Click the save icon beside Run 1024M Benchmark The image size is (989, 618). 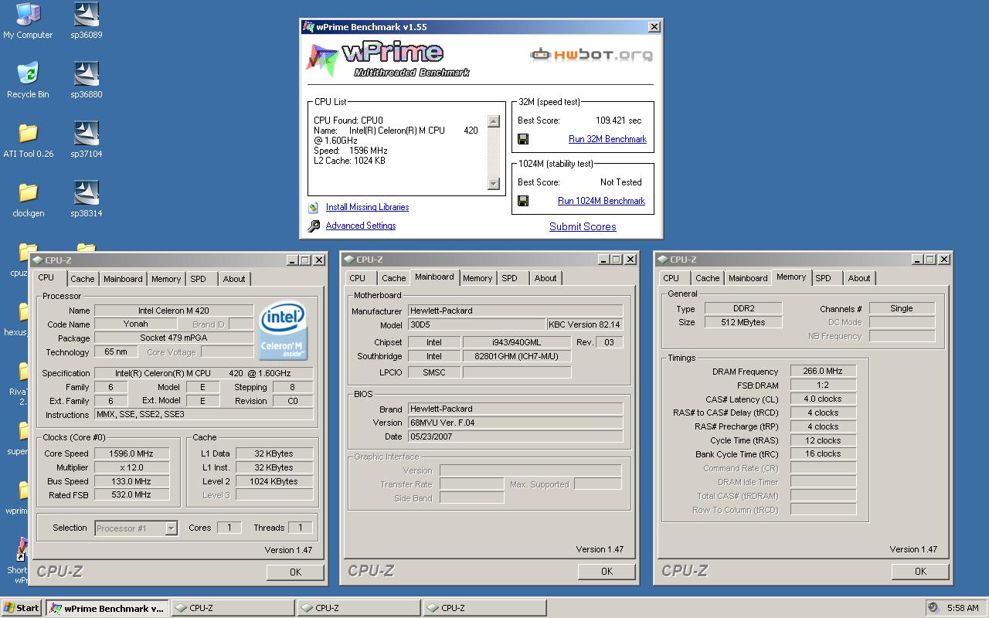(x=523, y=201)
